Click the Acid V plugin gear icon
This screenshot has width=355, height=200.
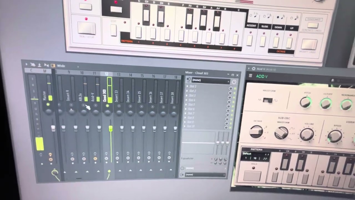253,69
